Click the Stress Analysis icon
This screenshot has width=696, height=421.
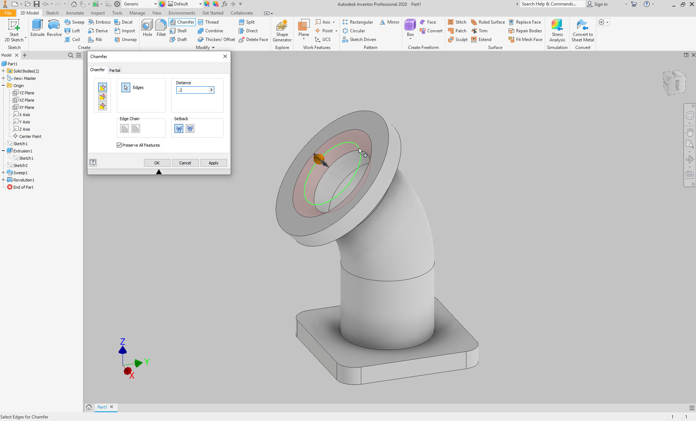557,31
